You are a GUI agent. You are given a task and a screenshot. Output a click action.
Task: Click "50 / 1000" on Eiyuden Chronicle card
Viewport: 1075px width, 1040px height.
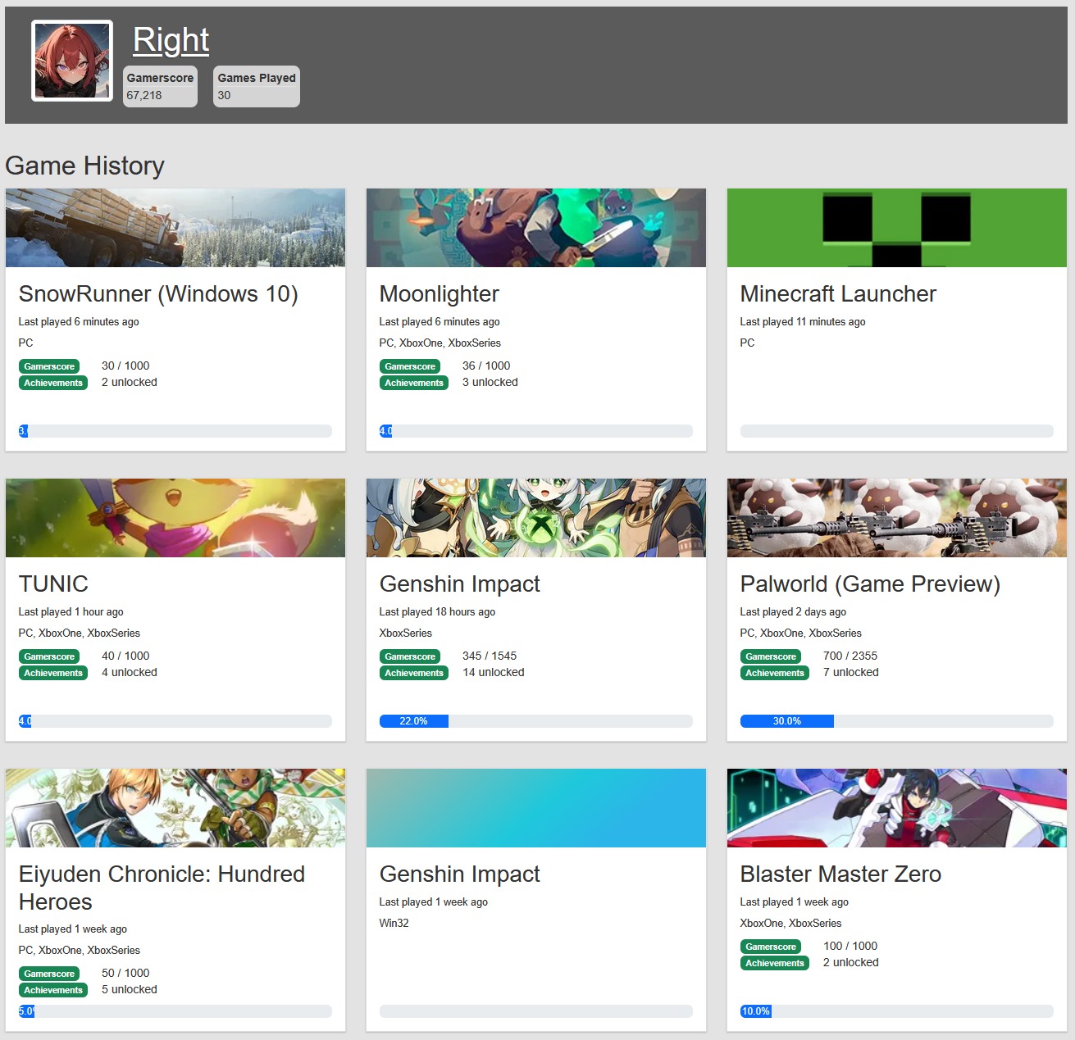click(125, 973)
